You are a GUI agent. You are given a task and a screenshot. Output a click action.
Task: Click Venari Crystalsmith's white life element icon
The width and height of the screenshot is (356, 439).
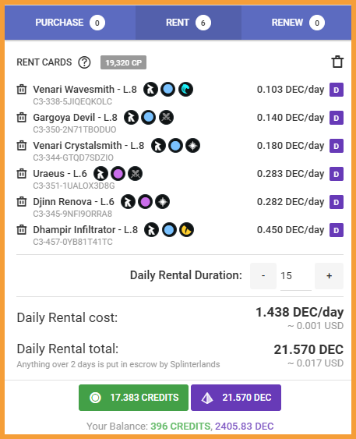coord(193,146)
